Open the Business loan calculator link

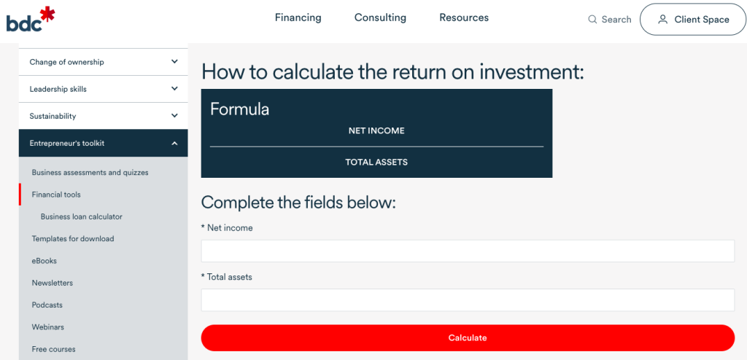point(82,216)
